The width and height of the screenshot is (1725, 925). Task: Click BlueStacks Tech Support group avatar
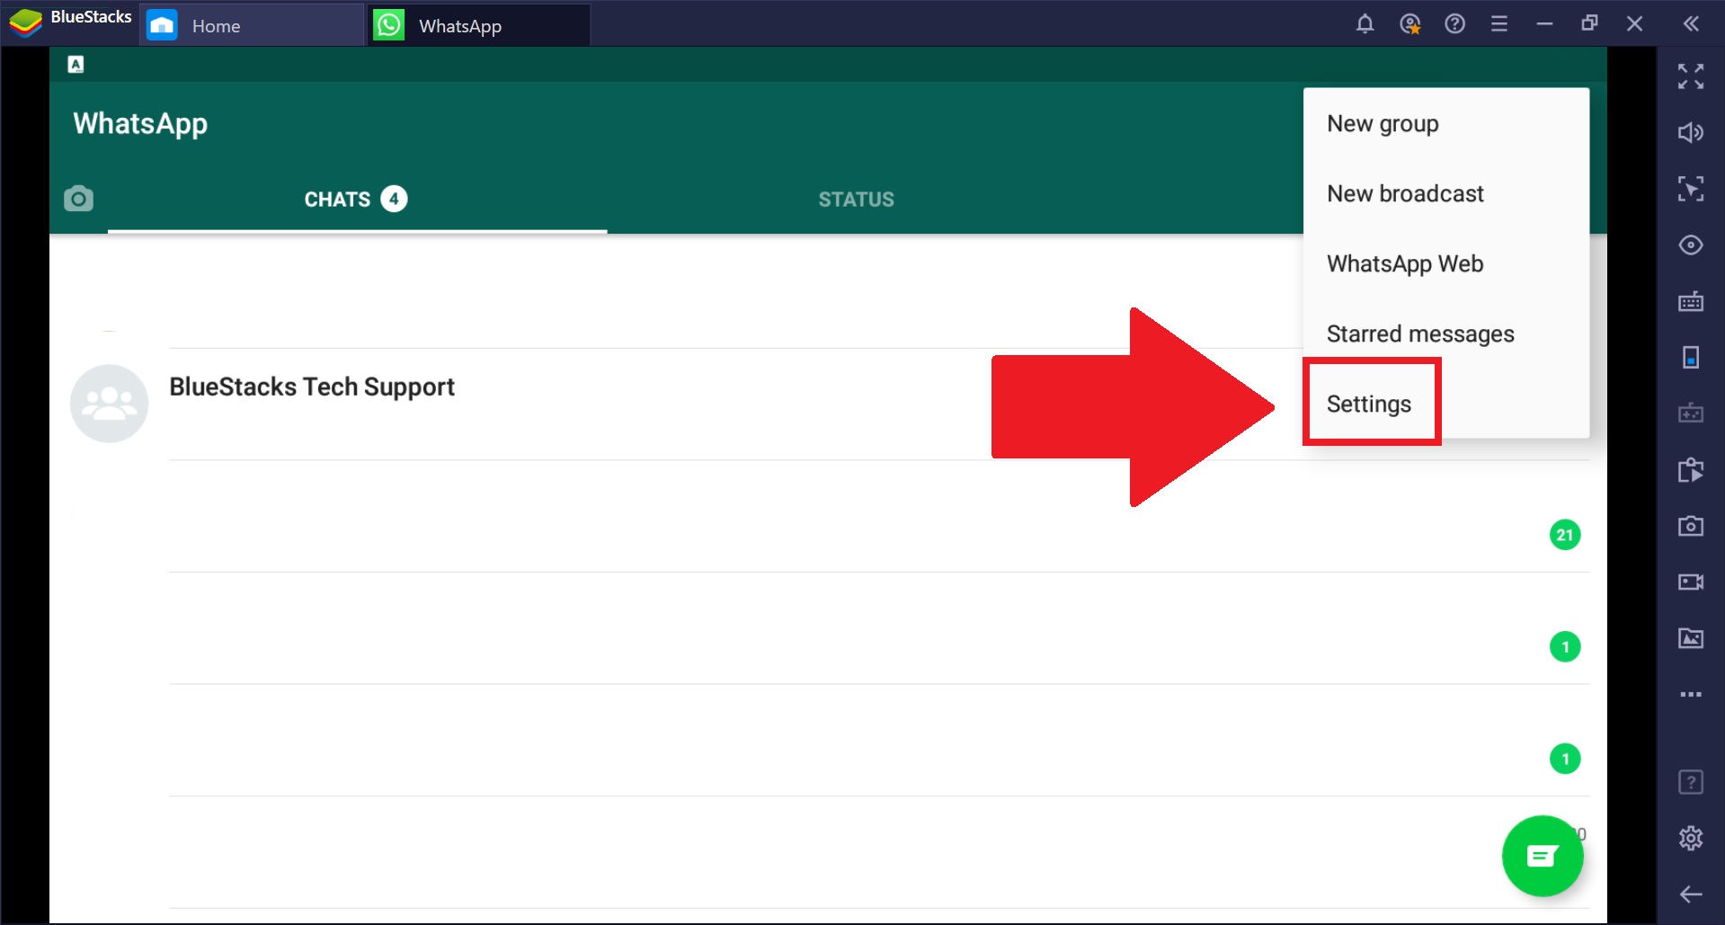coord(110,404)
